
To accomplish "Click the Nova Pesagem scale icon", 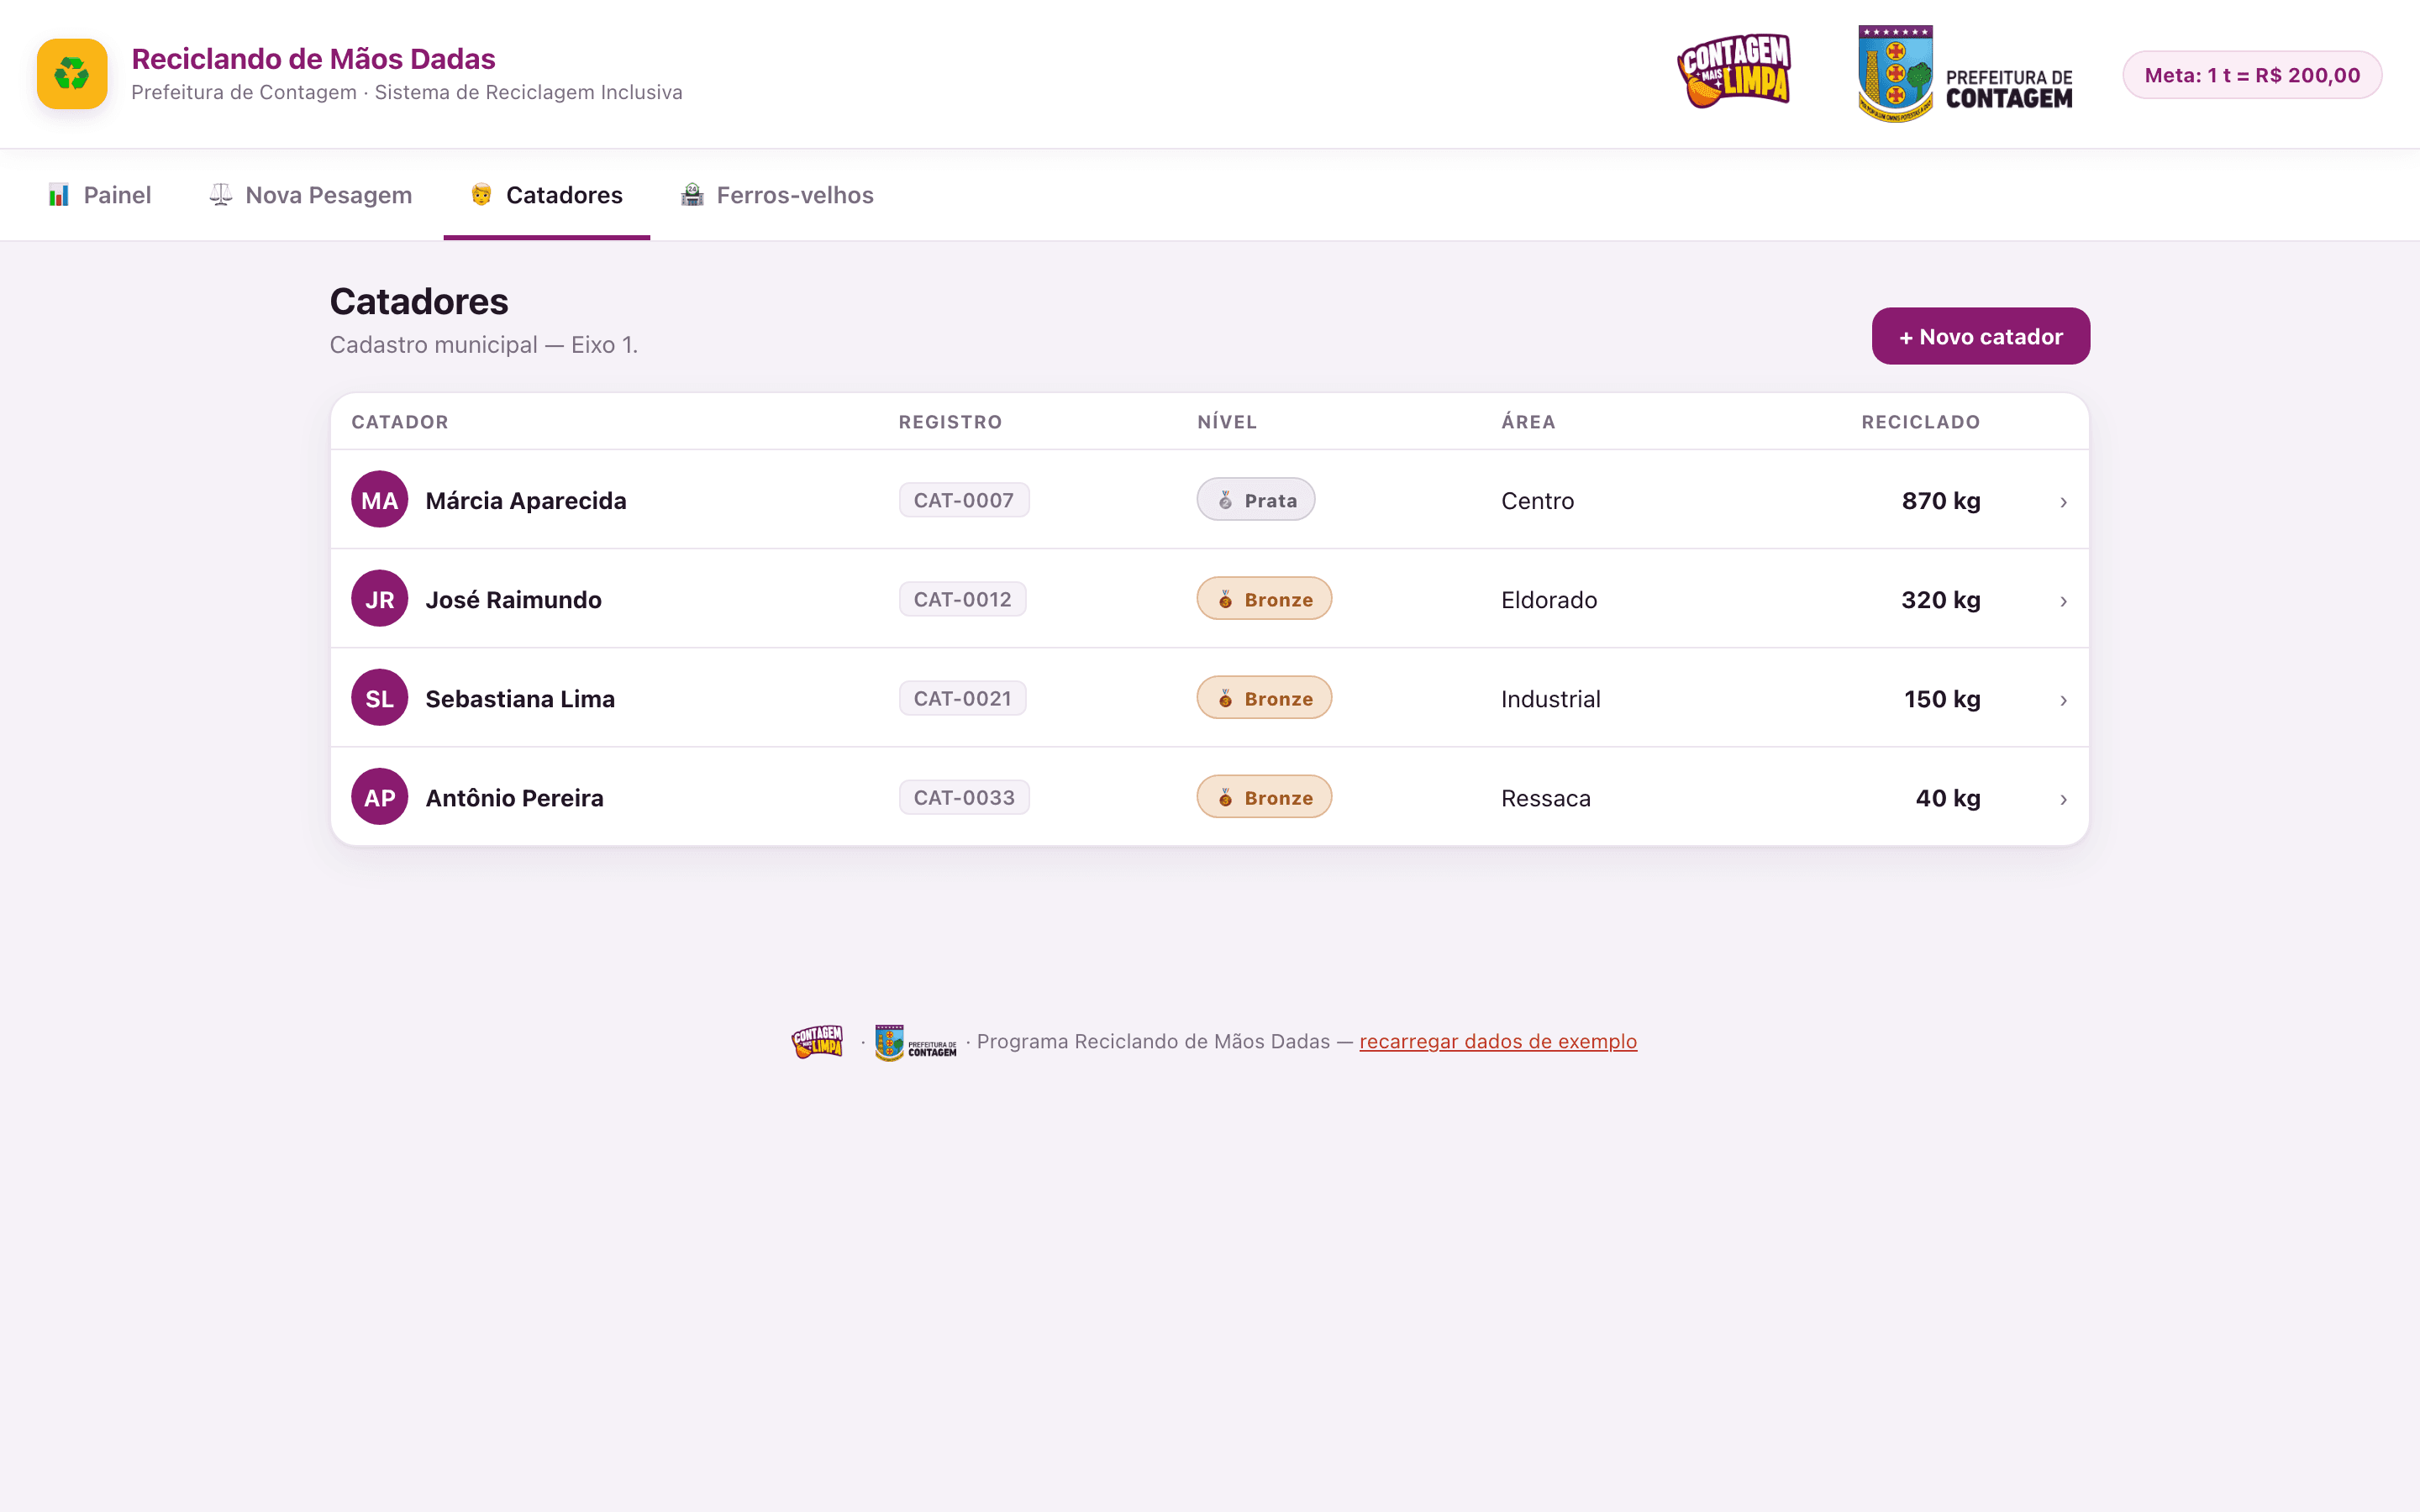I will (x=220, y=195).
